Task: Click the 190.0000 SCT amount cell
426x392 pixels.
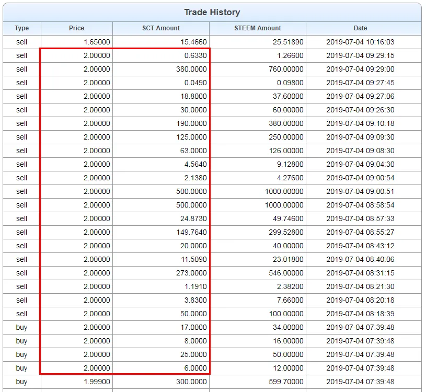Action: (x=191, y=123)
